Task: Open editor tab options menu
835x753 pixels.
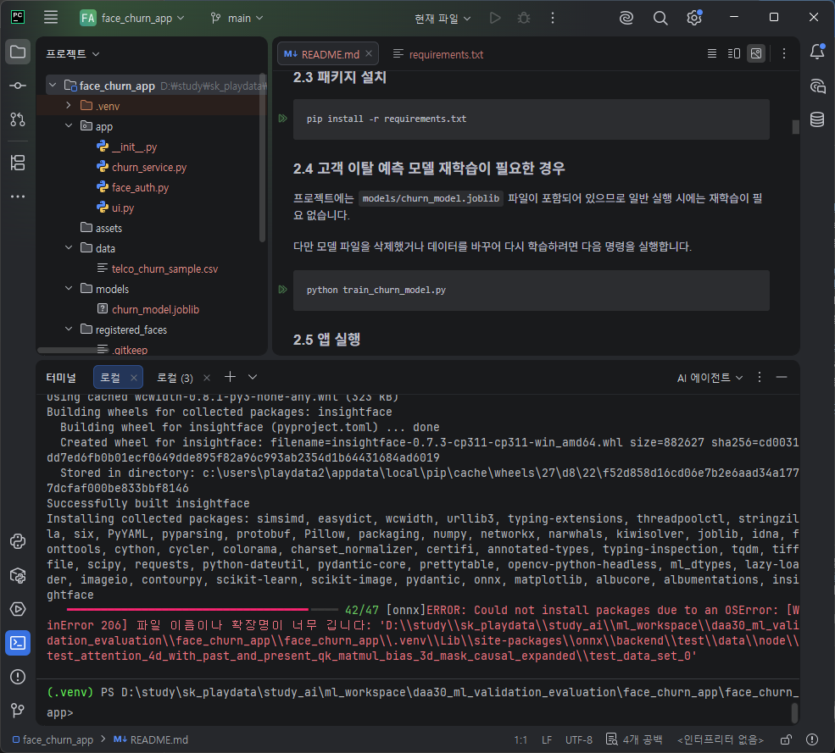Action: [784, 53]
